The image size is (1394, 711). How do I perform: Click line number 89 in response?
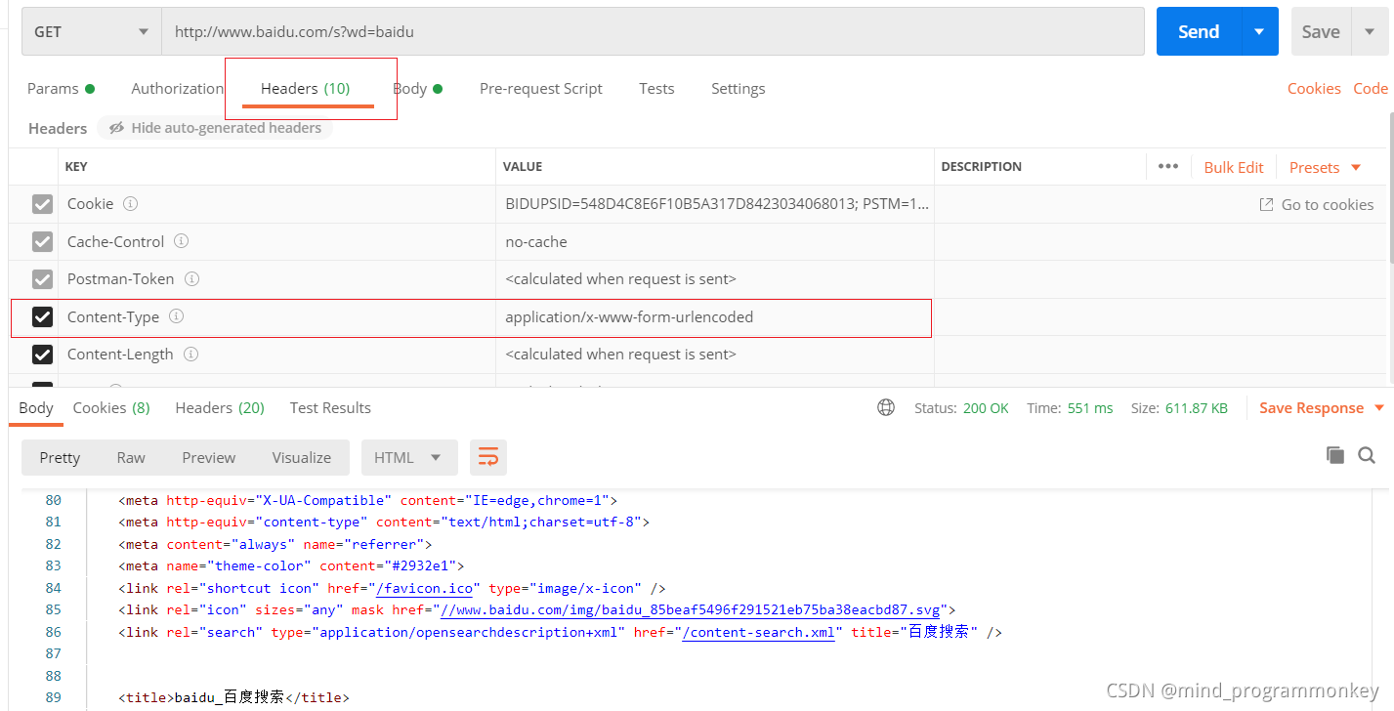(53, 697)
